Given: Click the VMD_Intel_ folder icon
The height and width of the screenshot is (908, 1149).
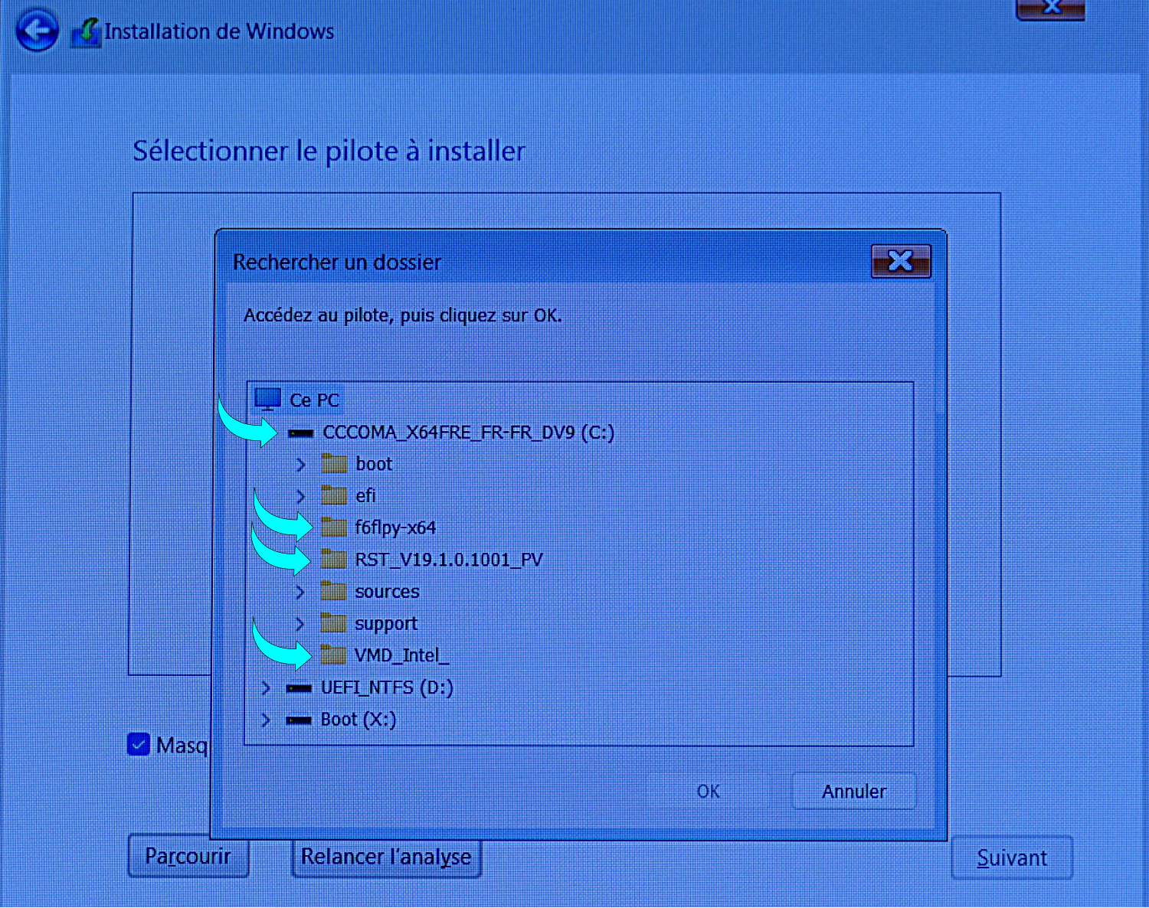Looking at the screenshot, I should point(333,655).
